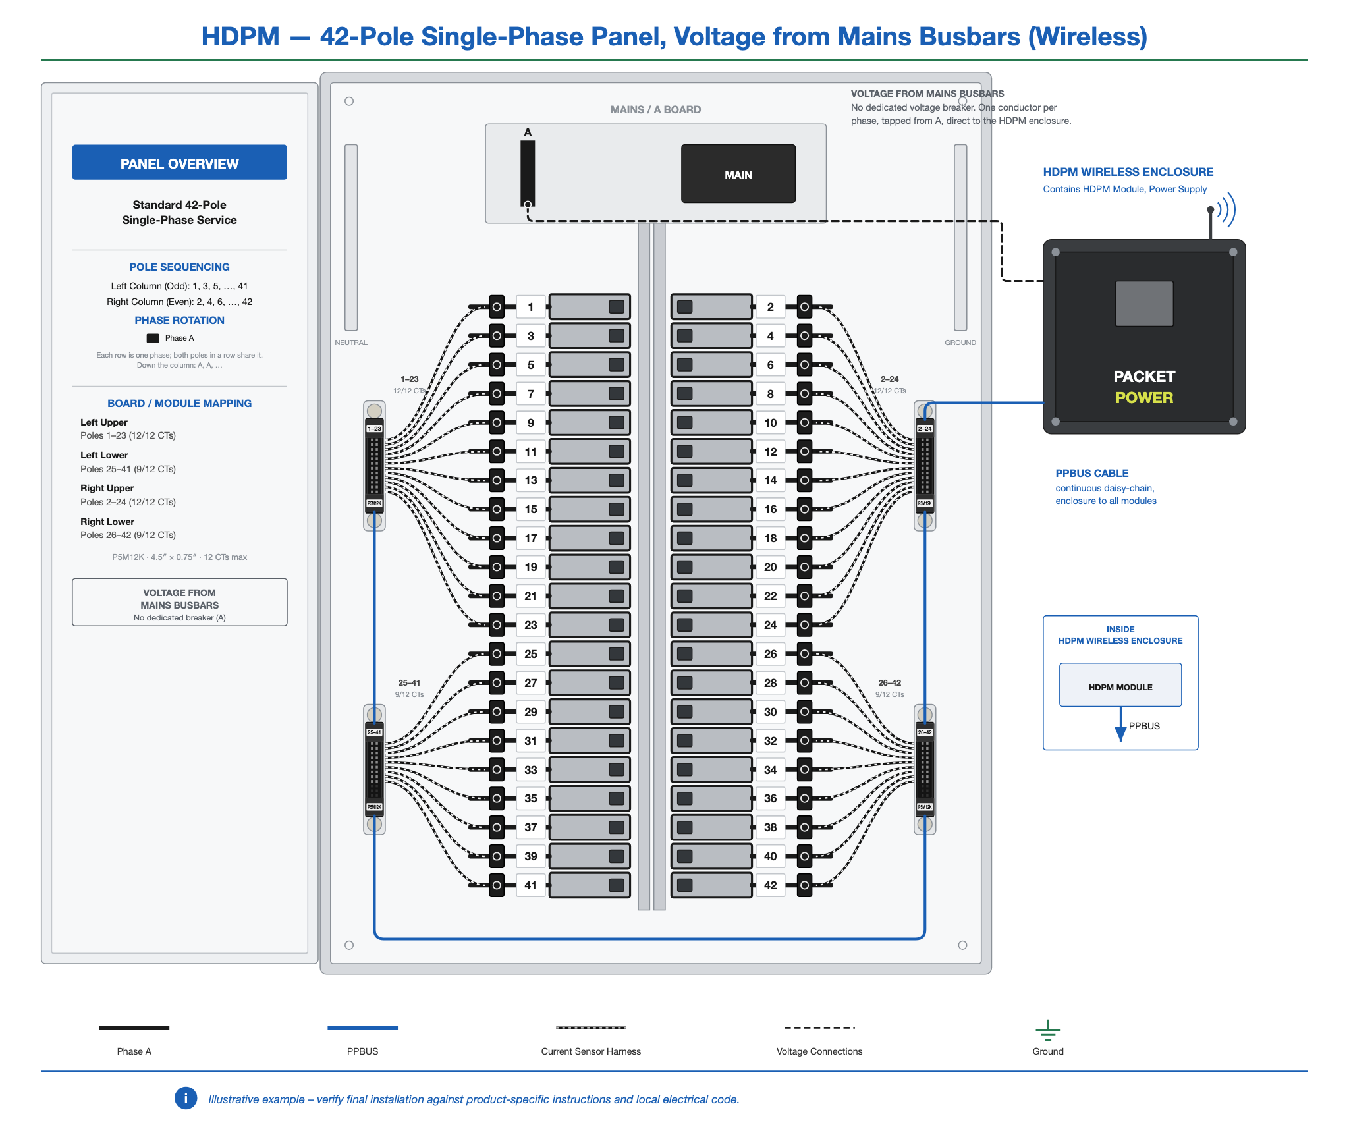Click the 1–23 CT sensor module
The width and height of the screenshot is (1349, 1129).
pos(375,466)
